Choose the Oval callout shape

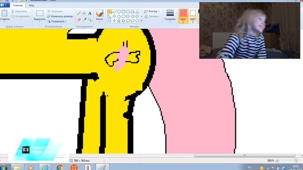(x=133, y=21)
